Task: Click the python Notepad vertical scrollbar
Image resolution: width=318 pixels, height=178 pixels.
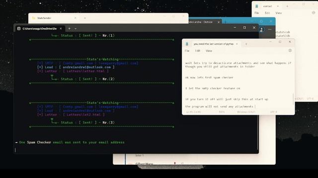Action: (x=293, y=99)
